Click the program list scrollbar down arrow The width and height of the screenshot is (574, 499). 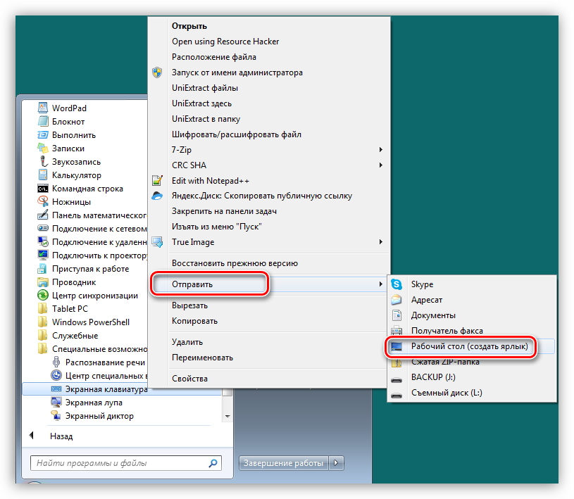(x=227, y=417)
